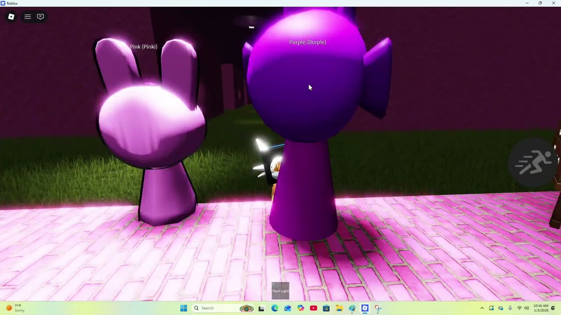Open the in-game chat bubble icon
561x315 pixels.
pyautogui.click(x=40, y=17)
